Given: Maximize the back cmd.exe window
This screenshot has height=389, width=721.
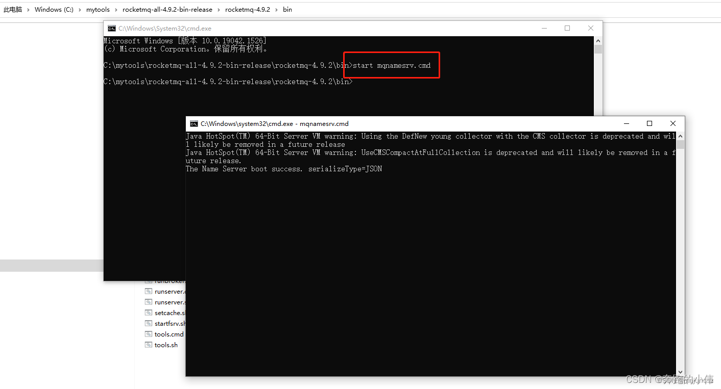Looking at the screenshot, I should click(x=567, y=29).
